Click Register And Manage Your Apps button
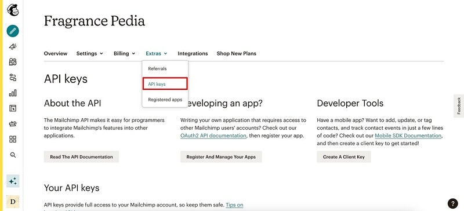Screen dimensions: 464x211 [x=221, y=157]
